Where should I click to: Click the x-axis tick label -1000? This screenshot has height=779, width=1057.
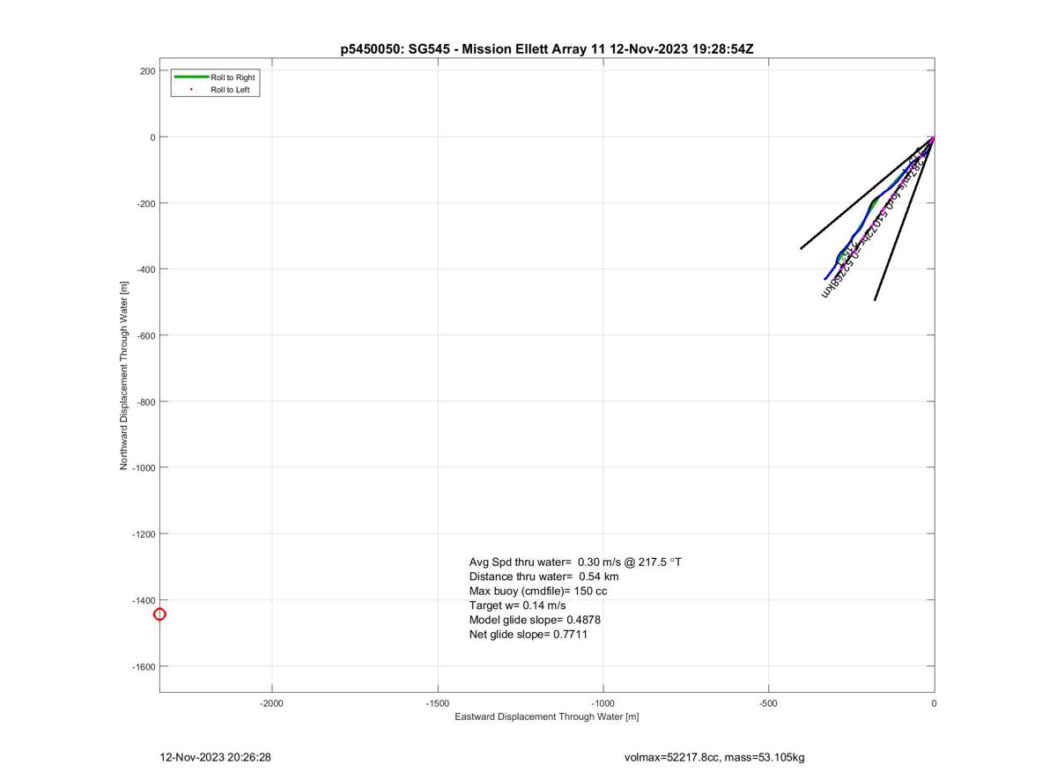coord(603,703)
